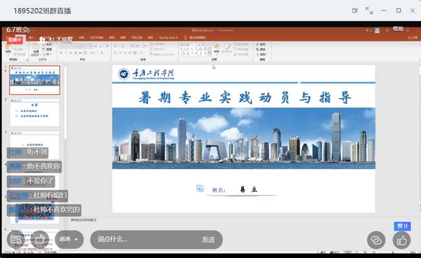This screenshot has height=258, width=421.
Task: Click the 赞 0 like counter badge
Action: click(402, 226)
